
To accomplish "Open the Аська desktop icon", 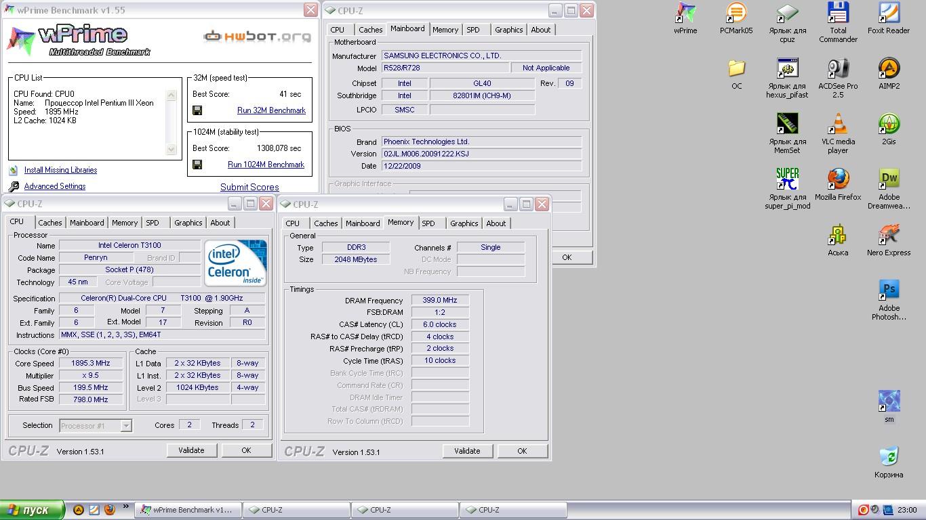I will click(838, 236).
